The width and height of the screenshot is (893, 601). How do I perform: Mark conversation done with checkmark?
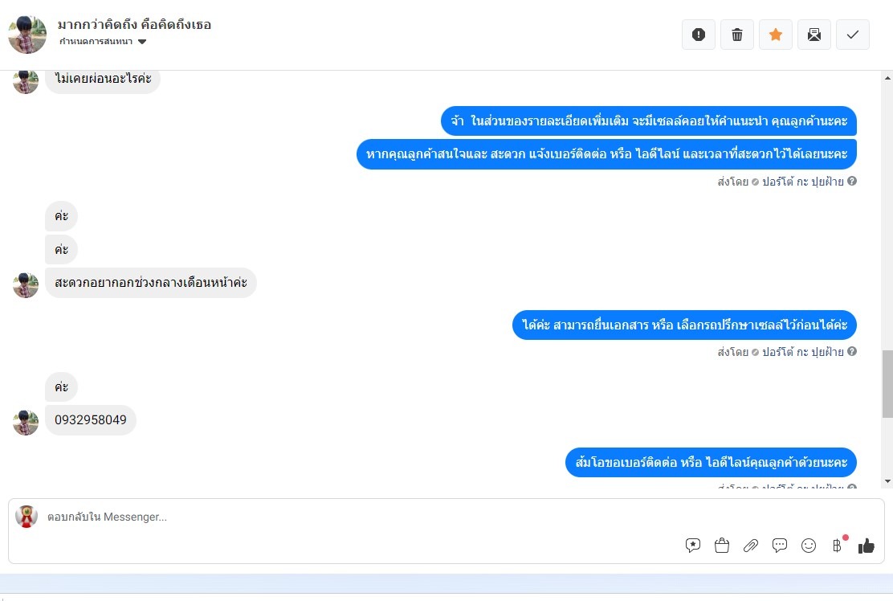click(x=853, y=35)
